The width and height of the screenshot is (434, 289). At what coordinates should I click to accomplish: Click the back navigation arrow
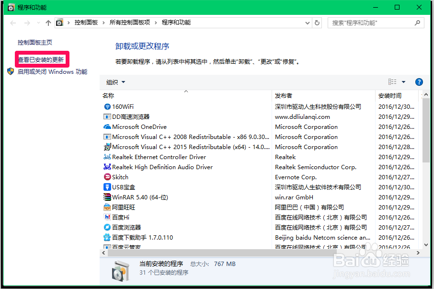pos(13,23)
